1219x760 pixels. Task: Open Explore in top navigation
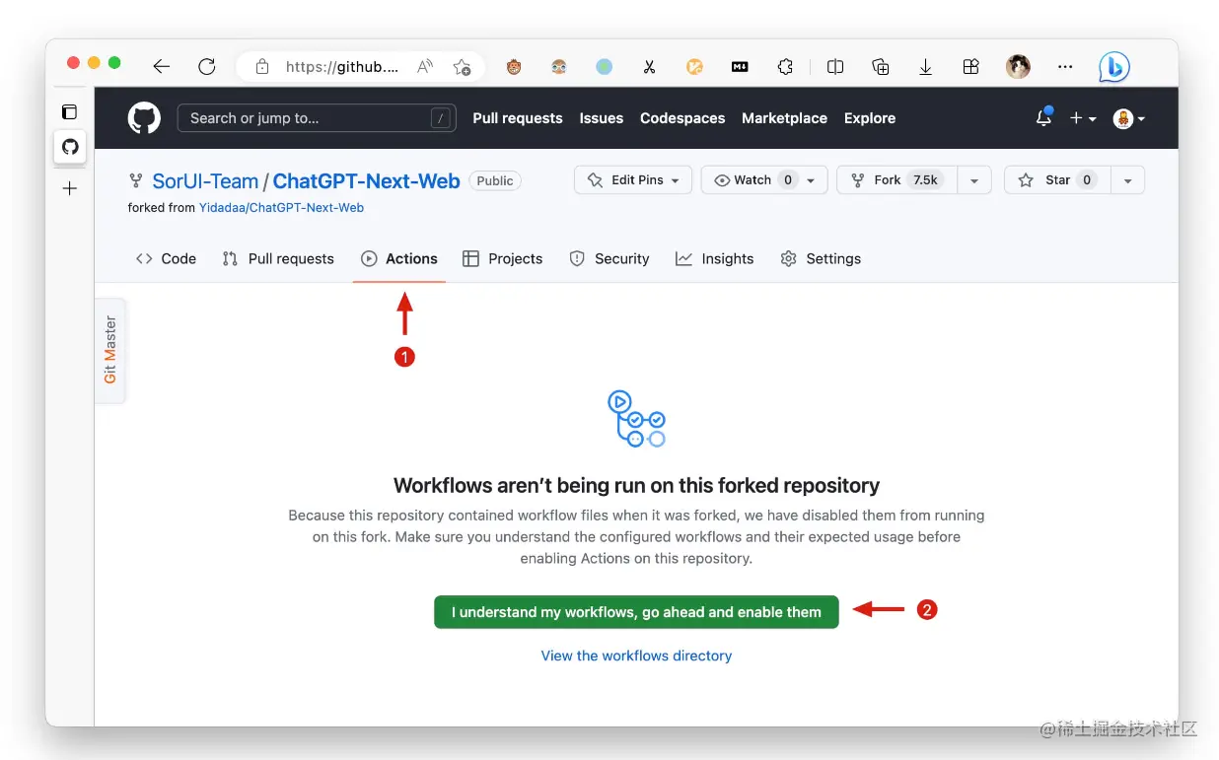[870, 118]
